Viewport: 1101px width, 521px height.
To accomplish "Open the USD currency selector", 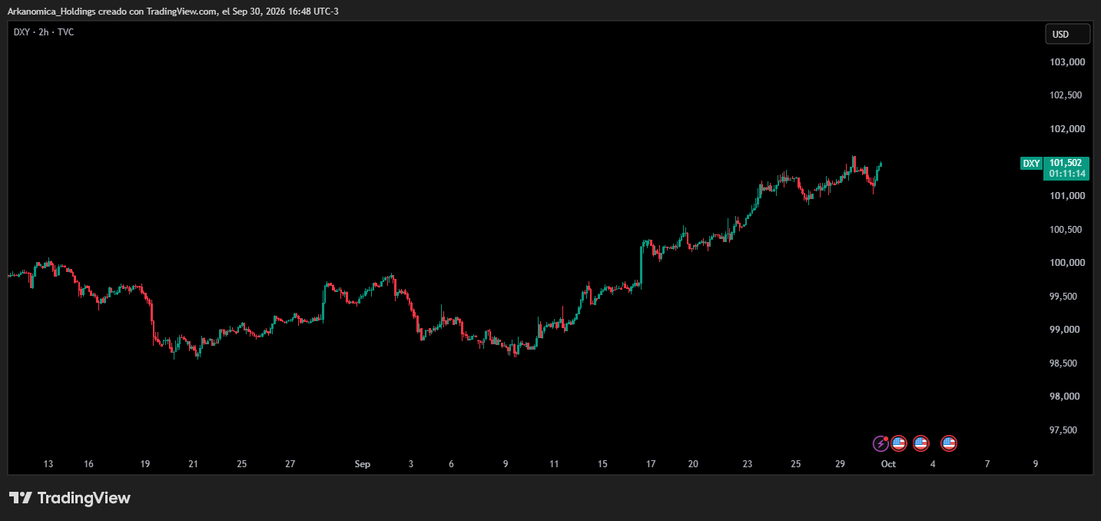I will tap(1067, 34).
